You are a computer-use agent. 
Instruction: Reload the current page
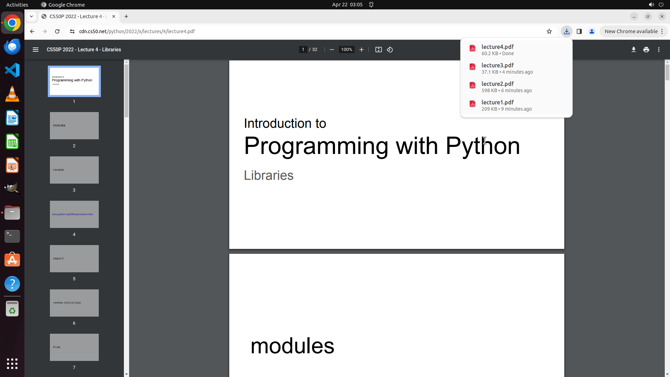[x=57, y=31]
